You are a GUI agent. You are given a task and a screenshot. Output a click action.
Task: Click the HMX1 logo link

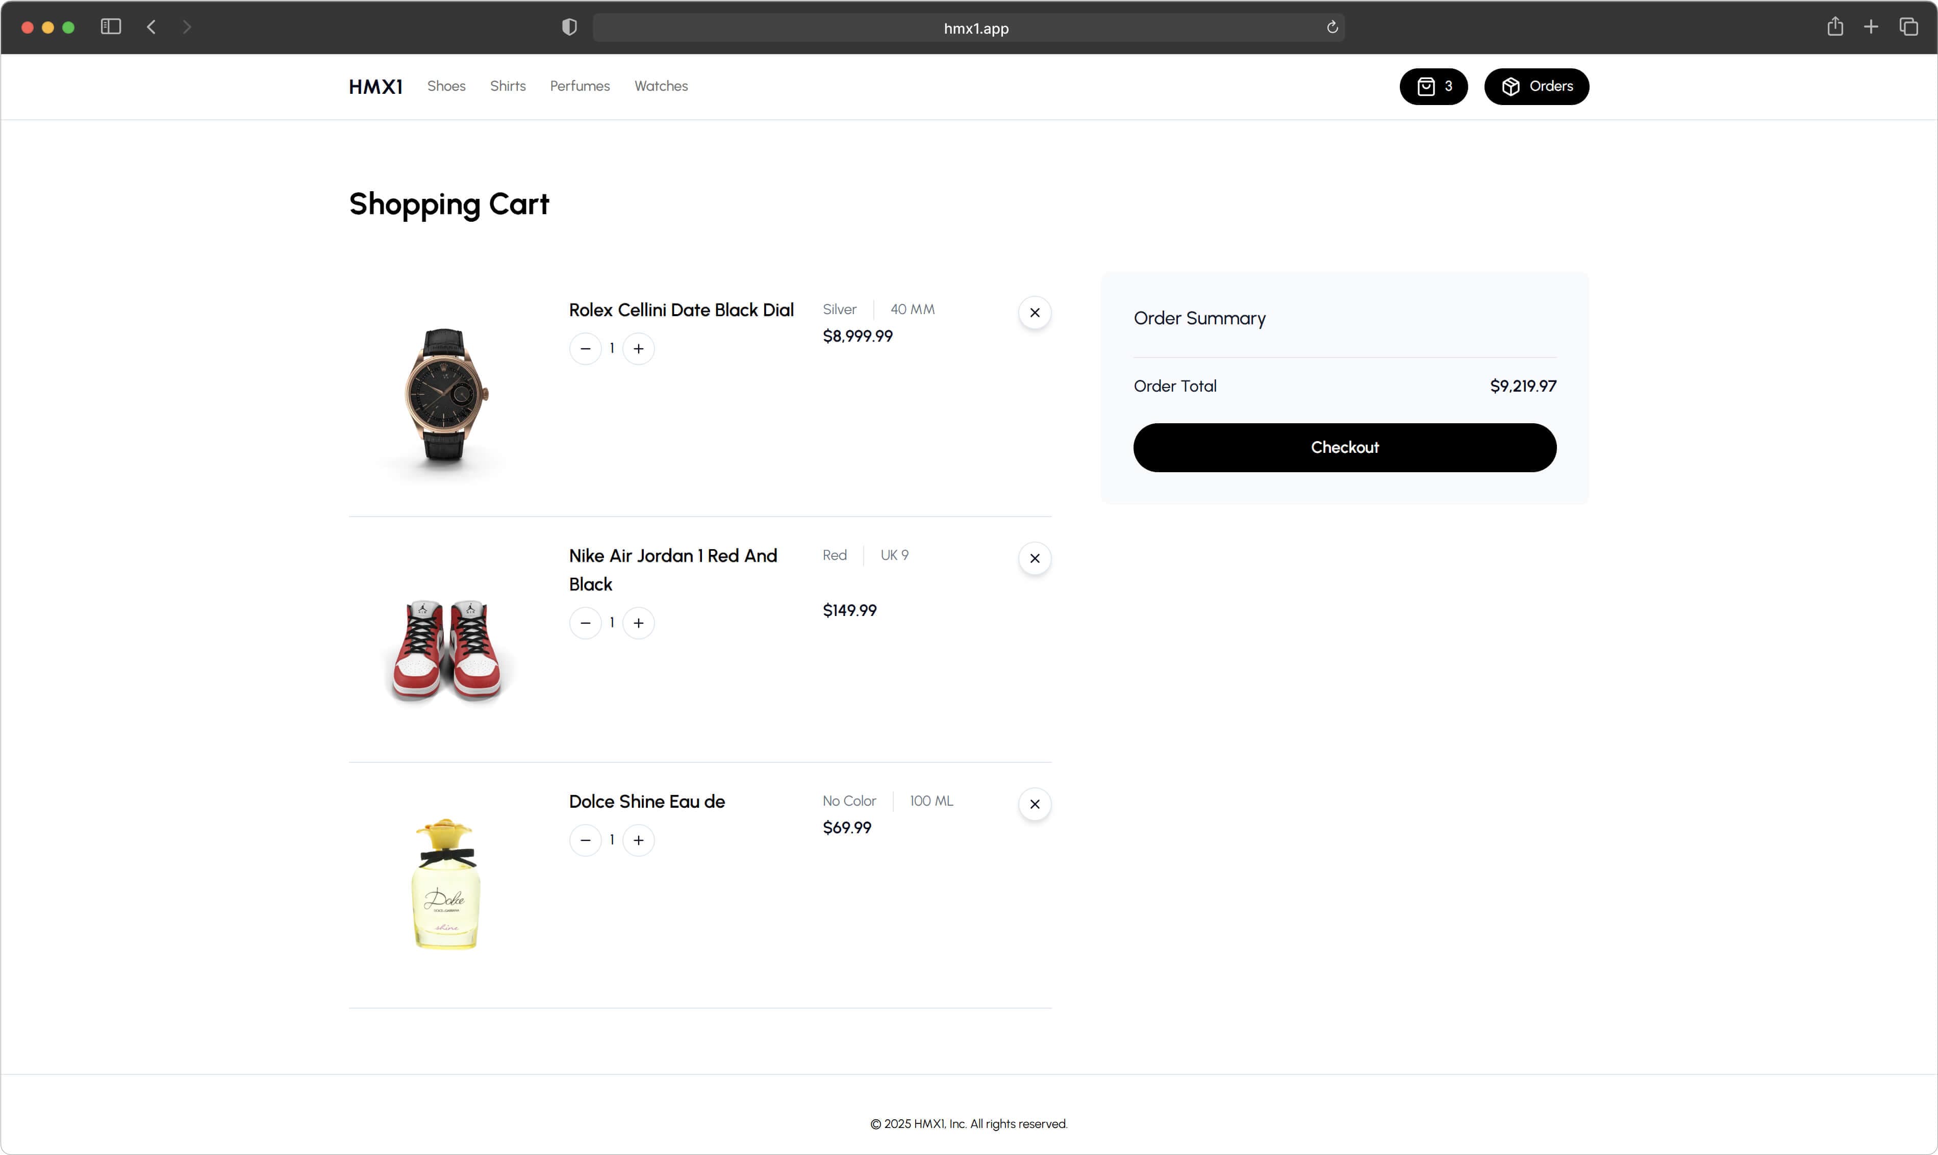375,86
